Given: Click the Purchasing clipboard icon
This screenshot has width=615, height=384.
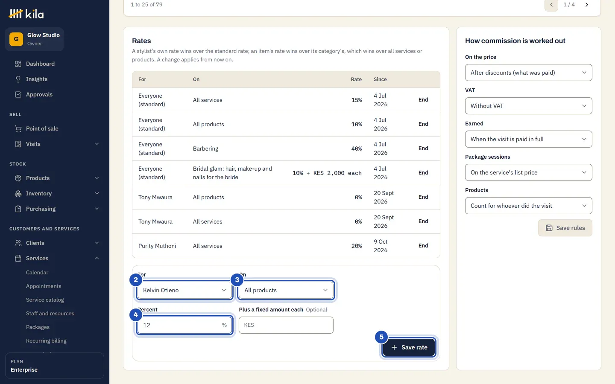Looking at the screenshot, I should click(18, 209).
